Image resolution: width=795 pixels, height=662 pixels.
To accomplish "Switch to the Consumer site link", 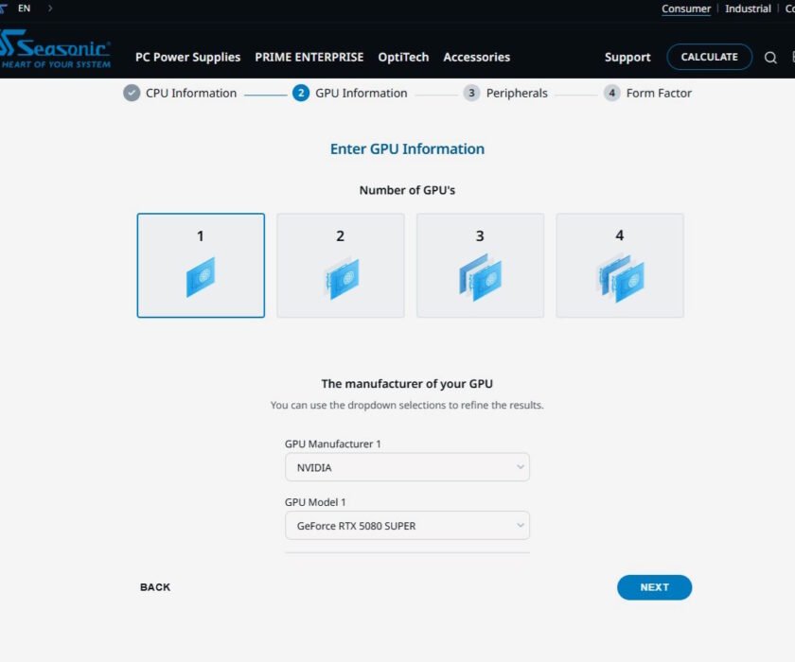I will pos(686,9).
